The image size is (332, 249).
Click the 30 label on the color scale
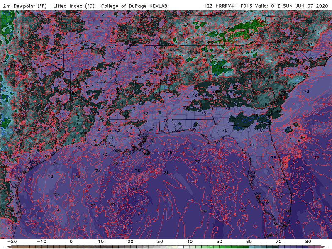(160, 242)
